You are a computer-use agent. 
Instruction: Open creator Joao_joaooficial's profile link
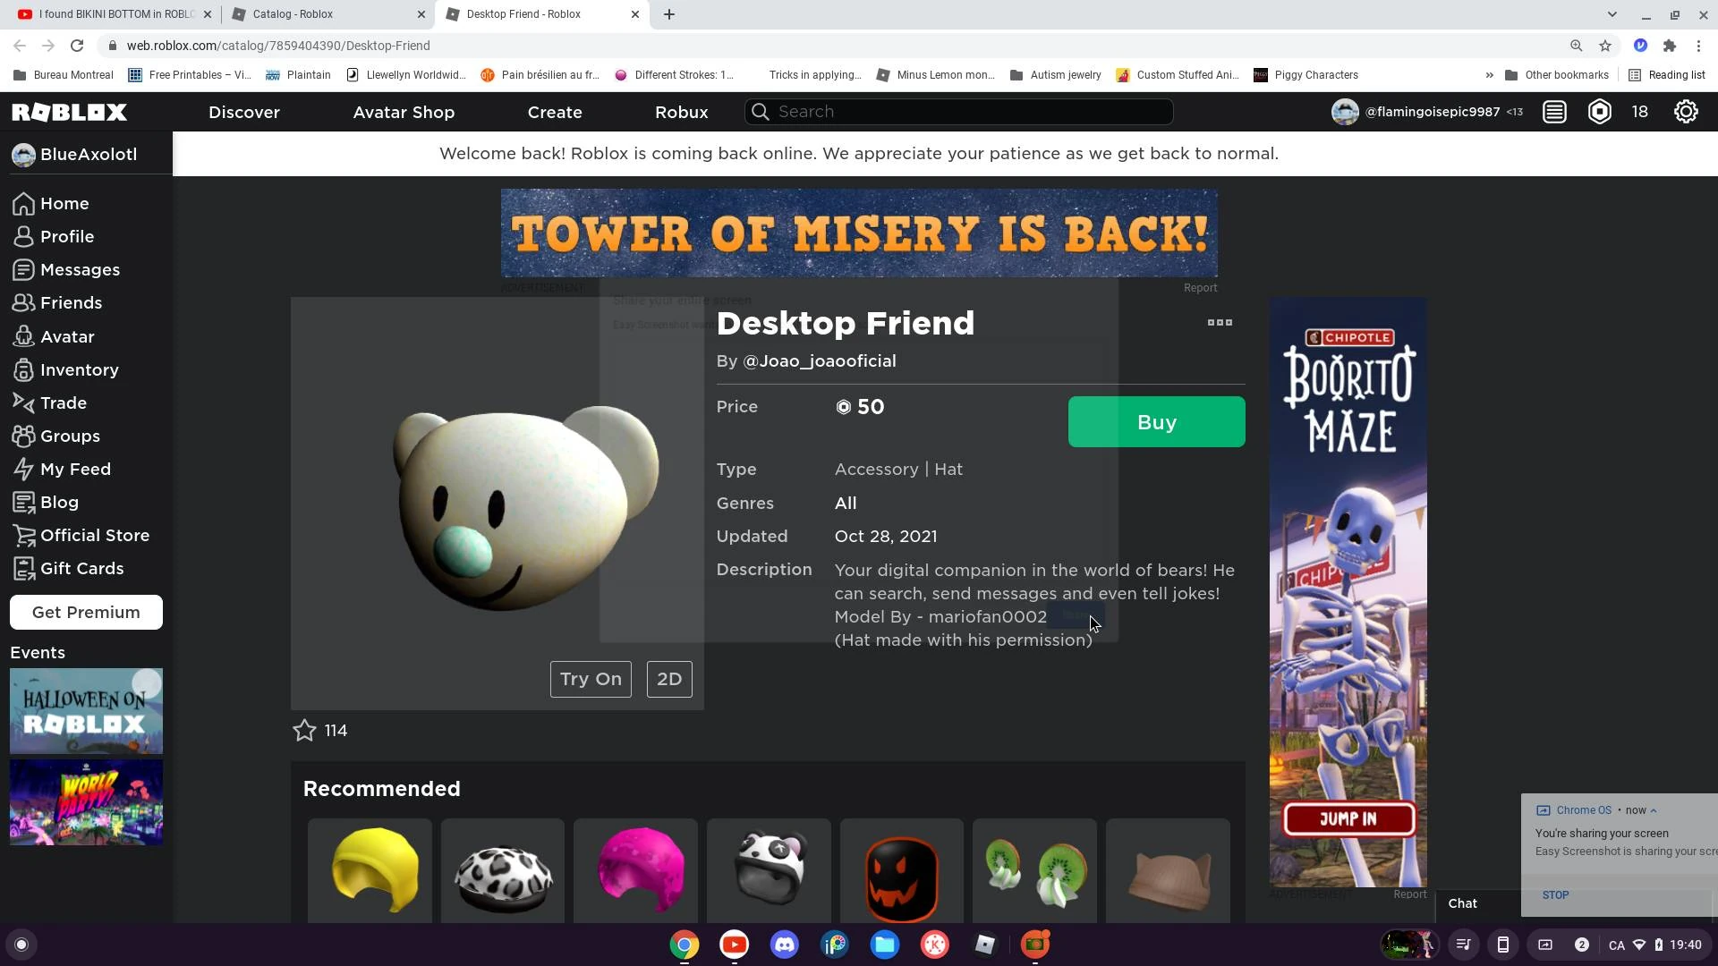click(x=819, y=361)
